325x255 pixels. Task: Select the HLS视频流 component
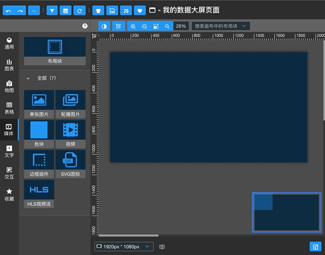coord(39,194)
